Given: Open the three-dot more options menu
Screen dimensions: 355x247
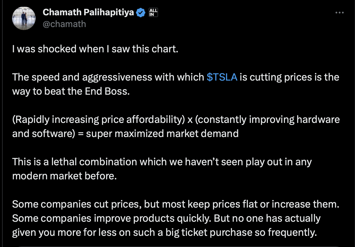Looking at the screenshot, I should point(339,13).
